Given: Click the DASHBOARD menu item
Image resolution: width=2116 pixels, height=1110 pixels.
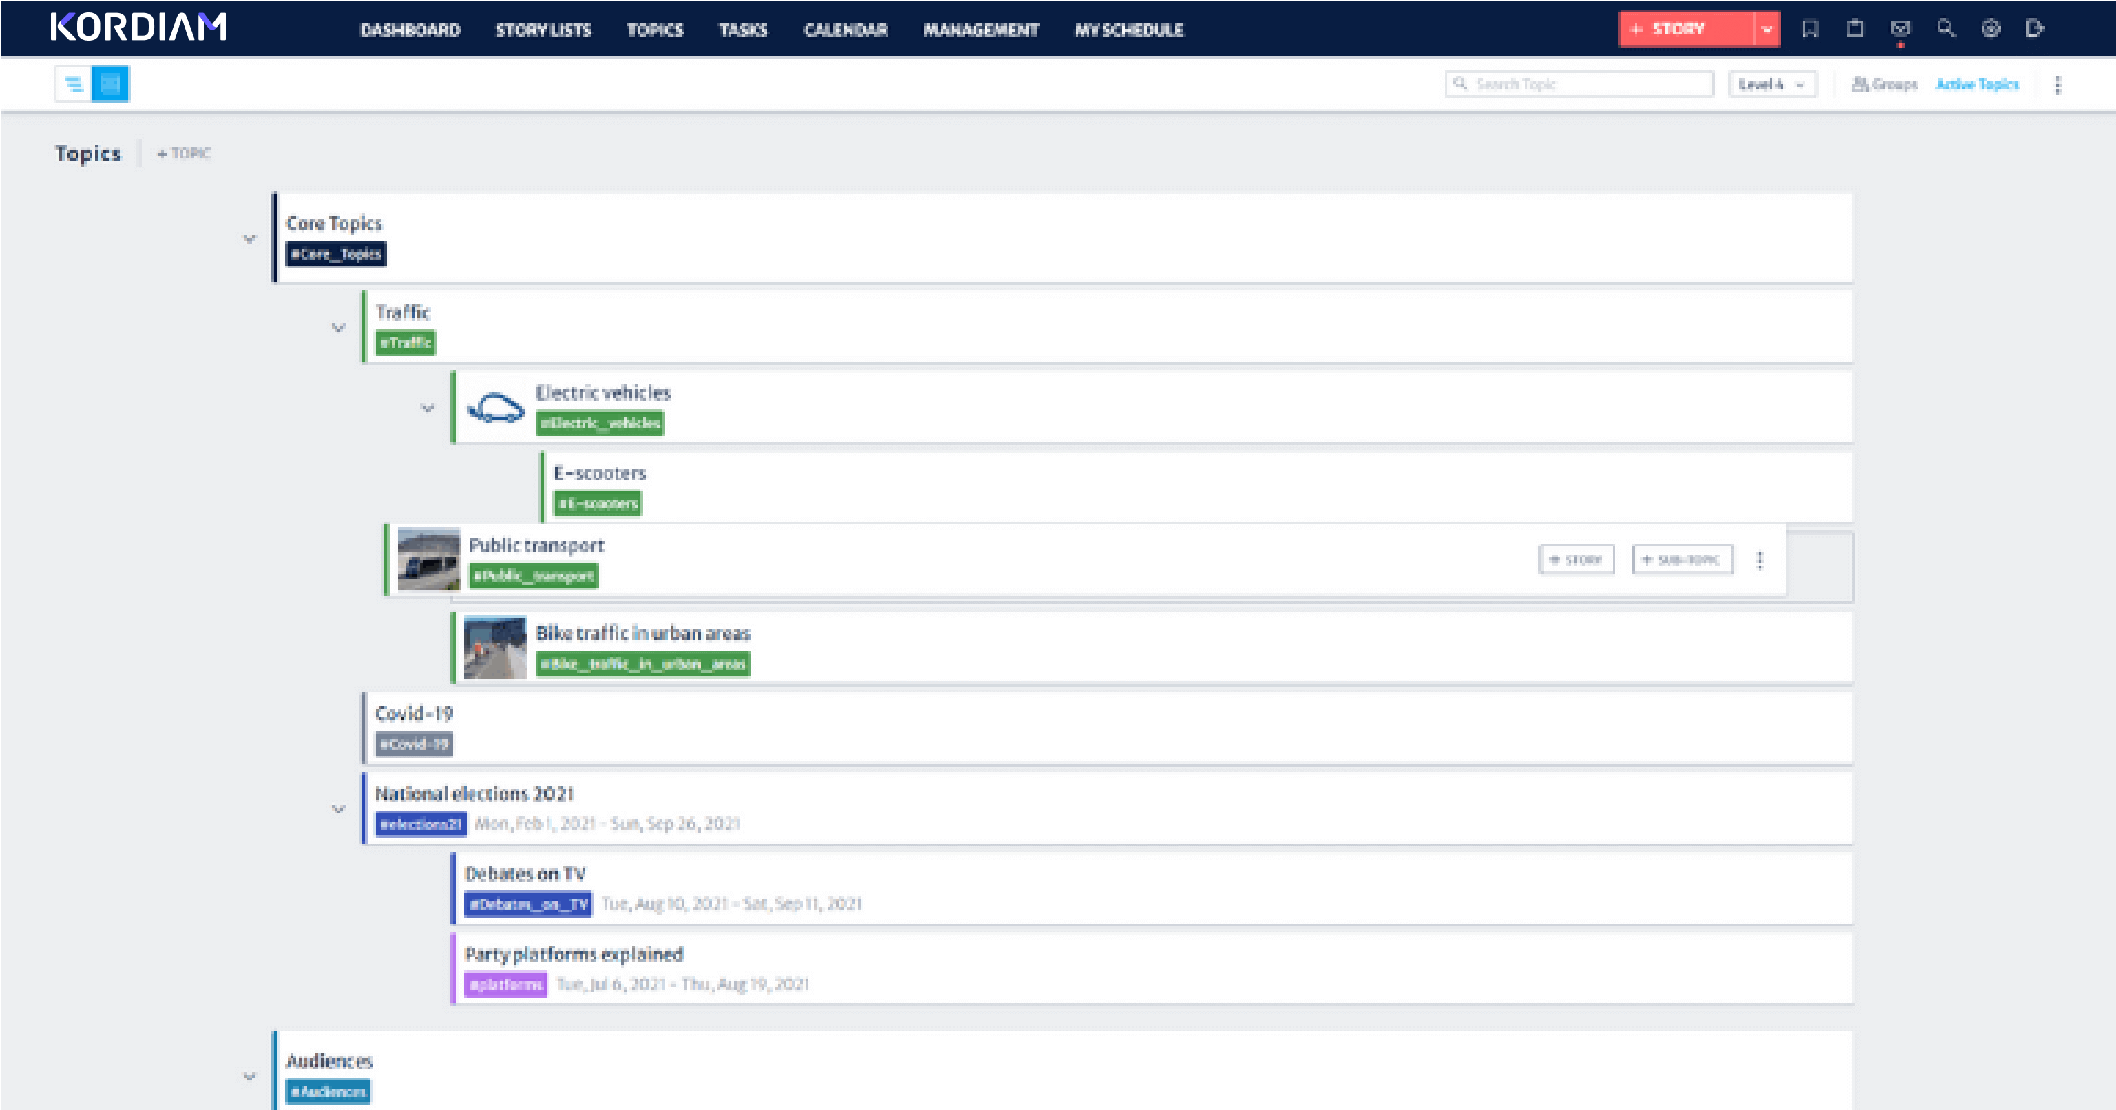Looking at the screenshot, I should 408,30.
